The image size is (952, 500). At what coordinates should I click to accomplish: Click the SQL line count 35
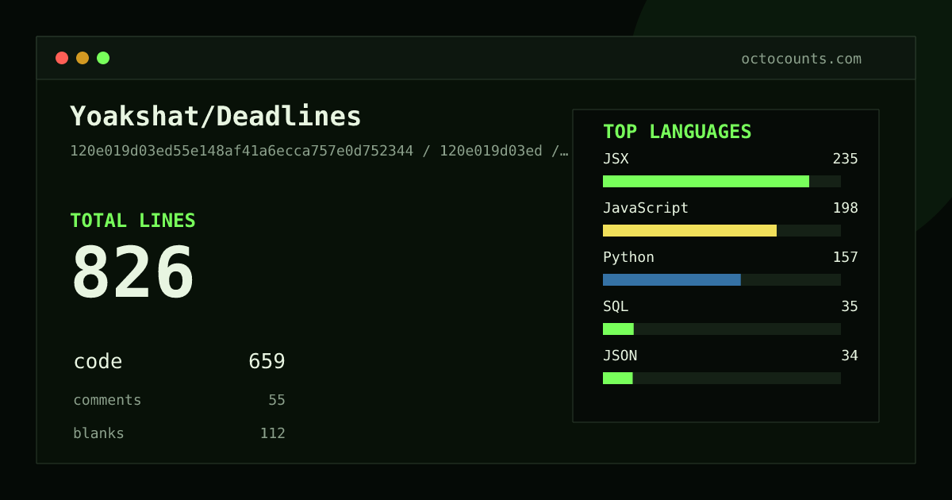[850, 306]
